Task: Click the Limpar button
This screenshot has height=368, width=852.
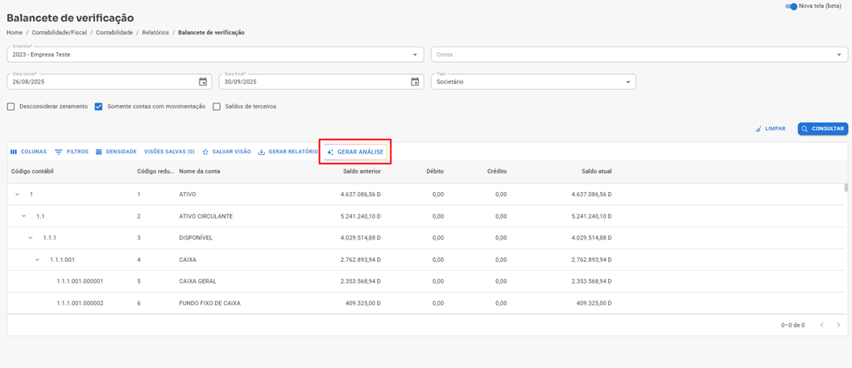Action: (x=770, y=129)
